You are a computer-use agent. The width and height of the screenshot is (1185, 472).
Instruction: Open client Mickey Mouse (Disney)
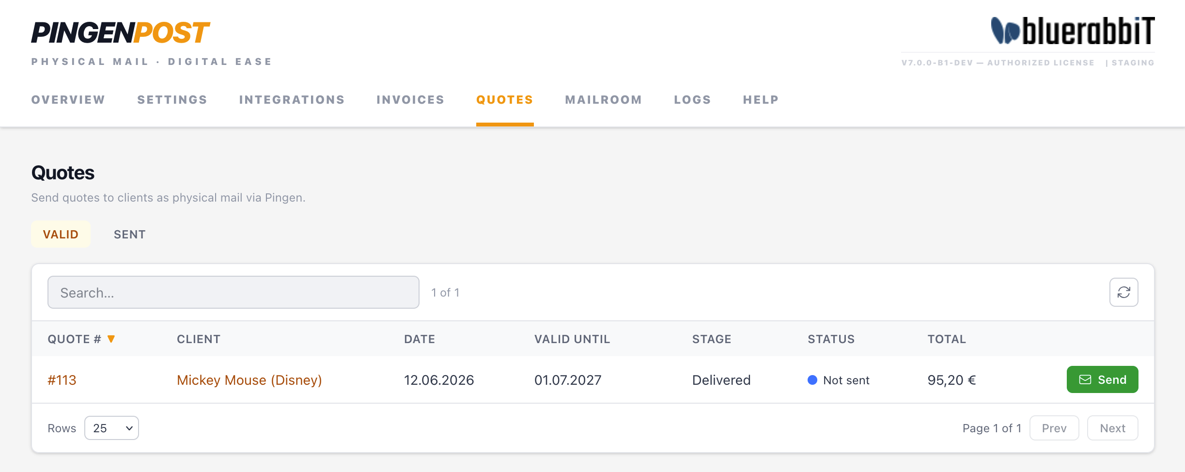[249, 380]
